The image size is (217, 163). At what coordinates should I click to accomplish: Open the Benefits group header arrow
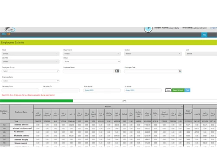[182, 106]
